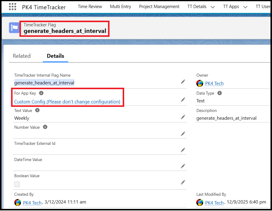Screen dimensions: 272x211
Task: Show info tooltip for Number Value
Action: [x=45, y=127]
